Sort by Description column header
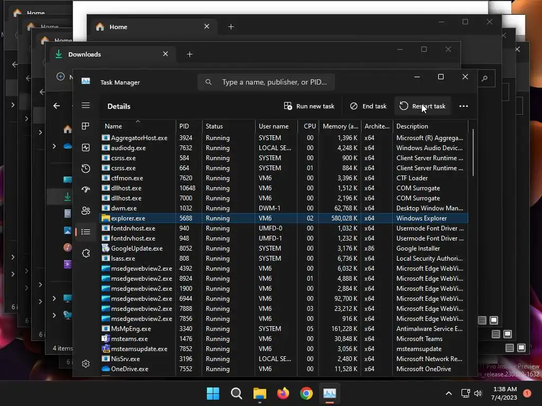This screenshot has width=542, height=406. (x=430, y=126)
